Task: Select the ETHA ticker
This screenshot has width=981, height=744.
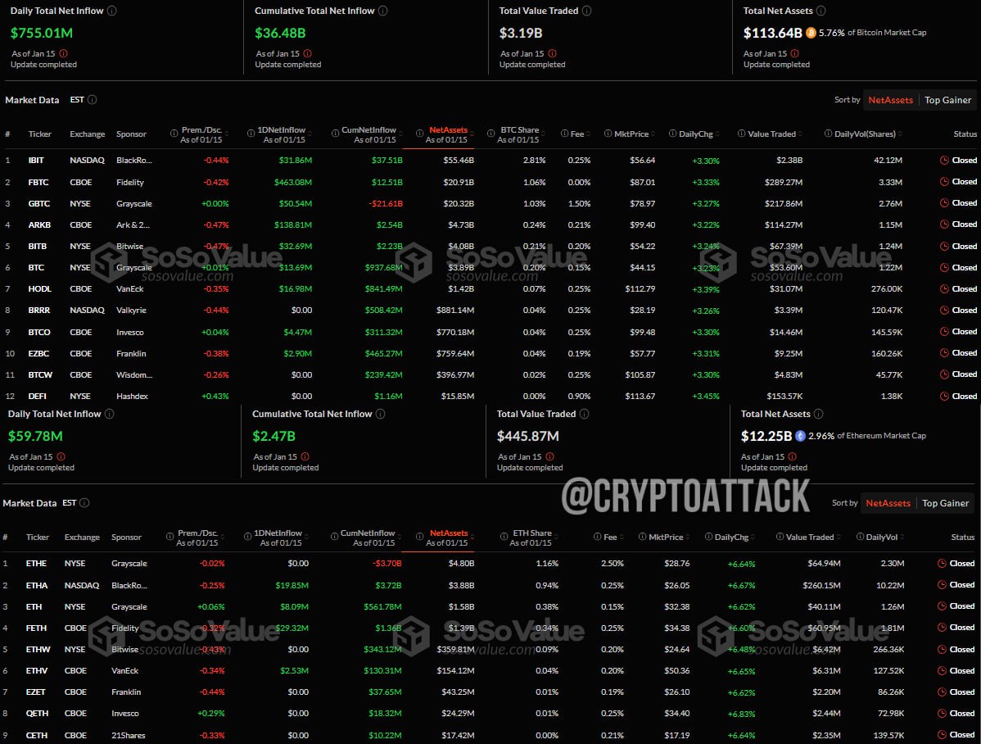Action: tap(36, 585)
